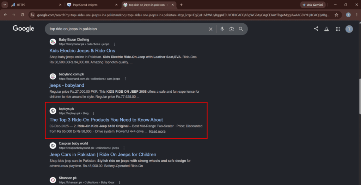This screenshot has width=361, height=185.
Task: Open the tab search dropdown arrow
Action: click(5, 5)
